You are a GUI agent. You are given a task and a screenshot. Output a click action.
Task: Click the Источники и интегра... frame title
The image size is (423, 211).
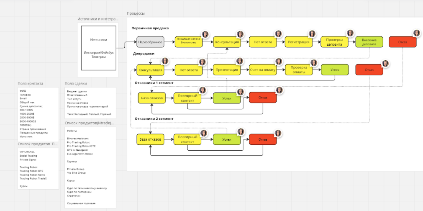98,19
